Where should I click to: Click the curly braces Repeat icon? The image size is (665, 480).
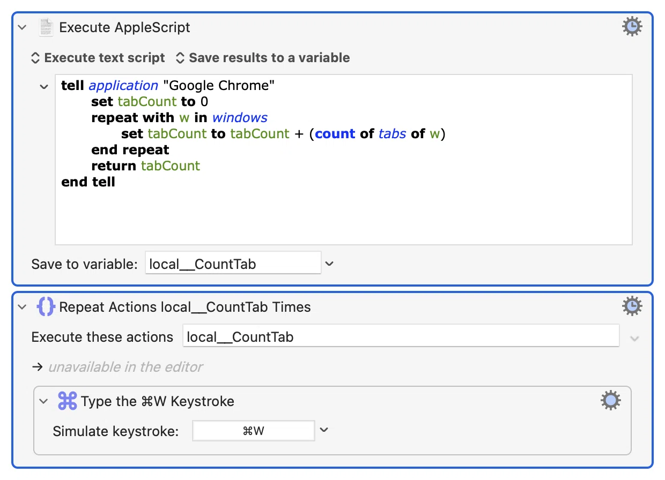coord(46,307)
